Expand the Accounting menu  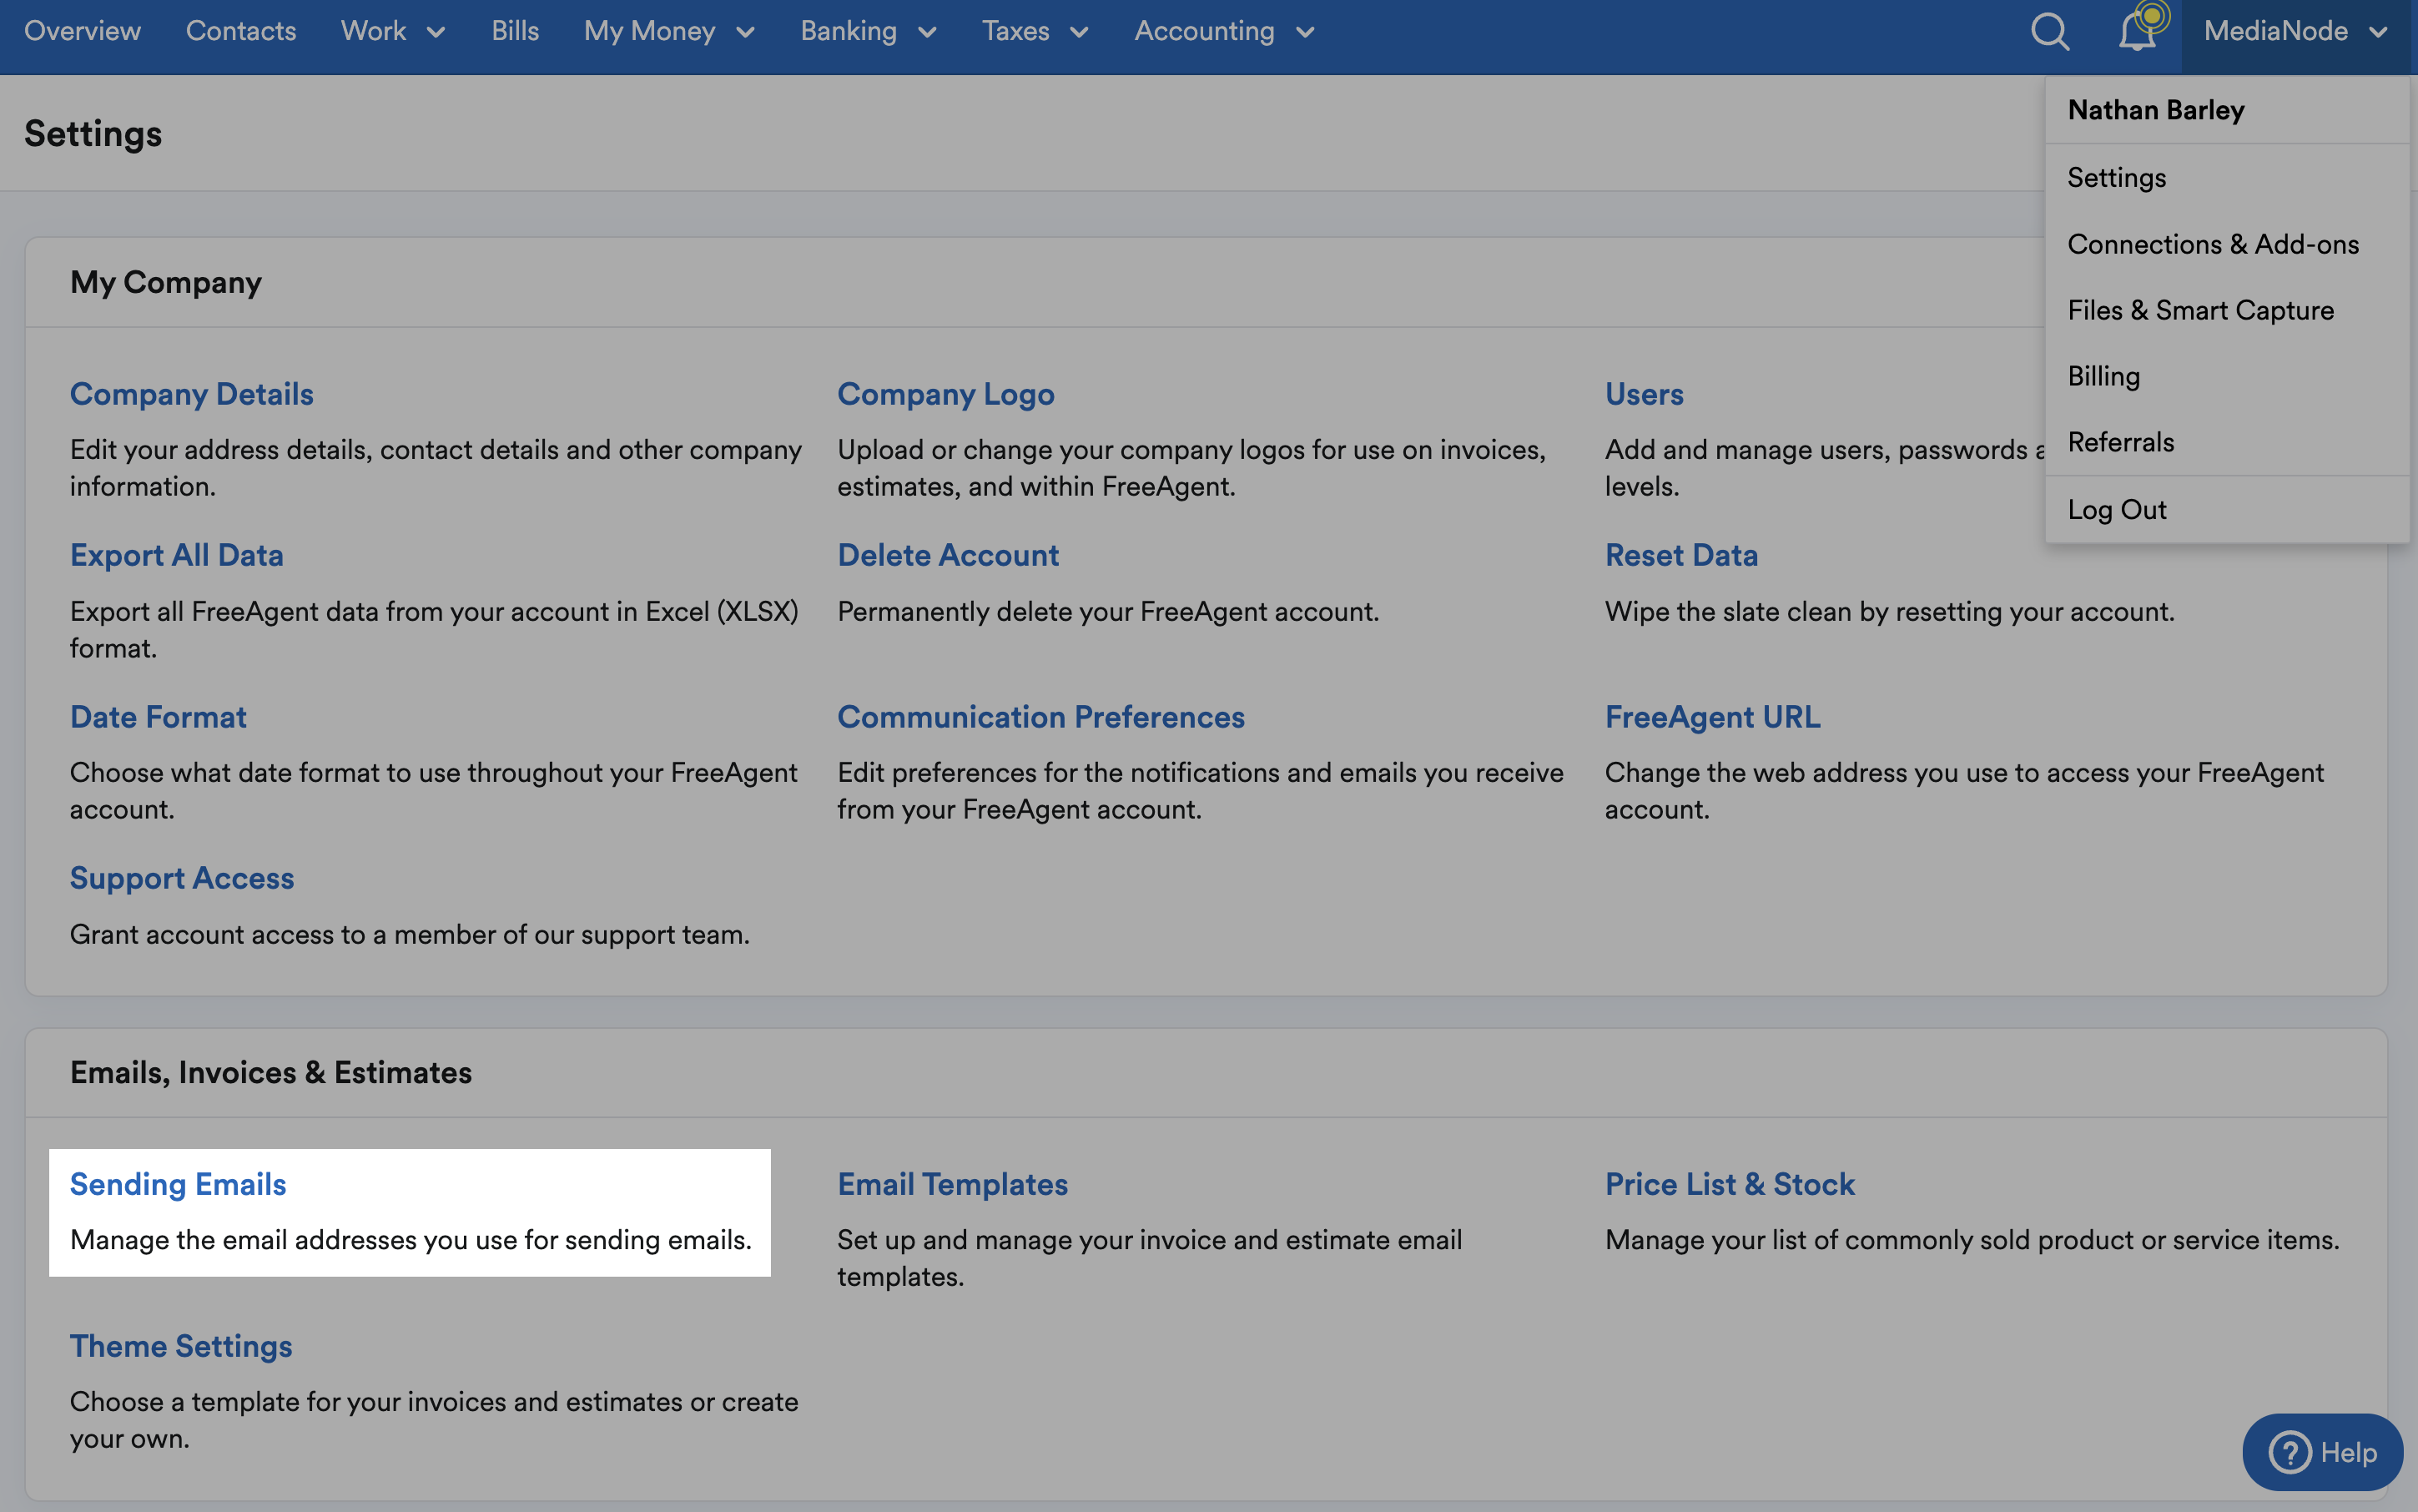coord(1224,31)
